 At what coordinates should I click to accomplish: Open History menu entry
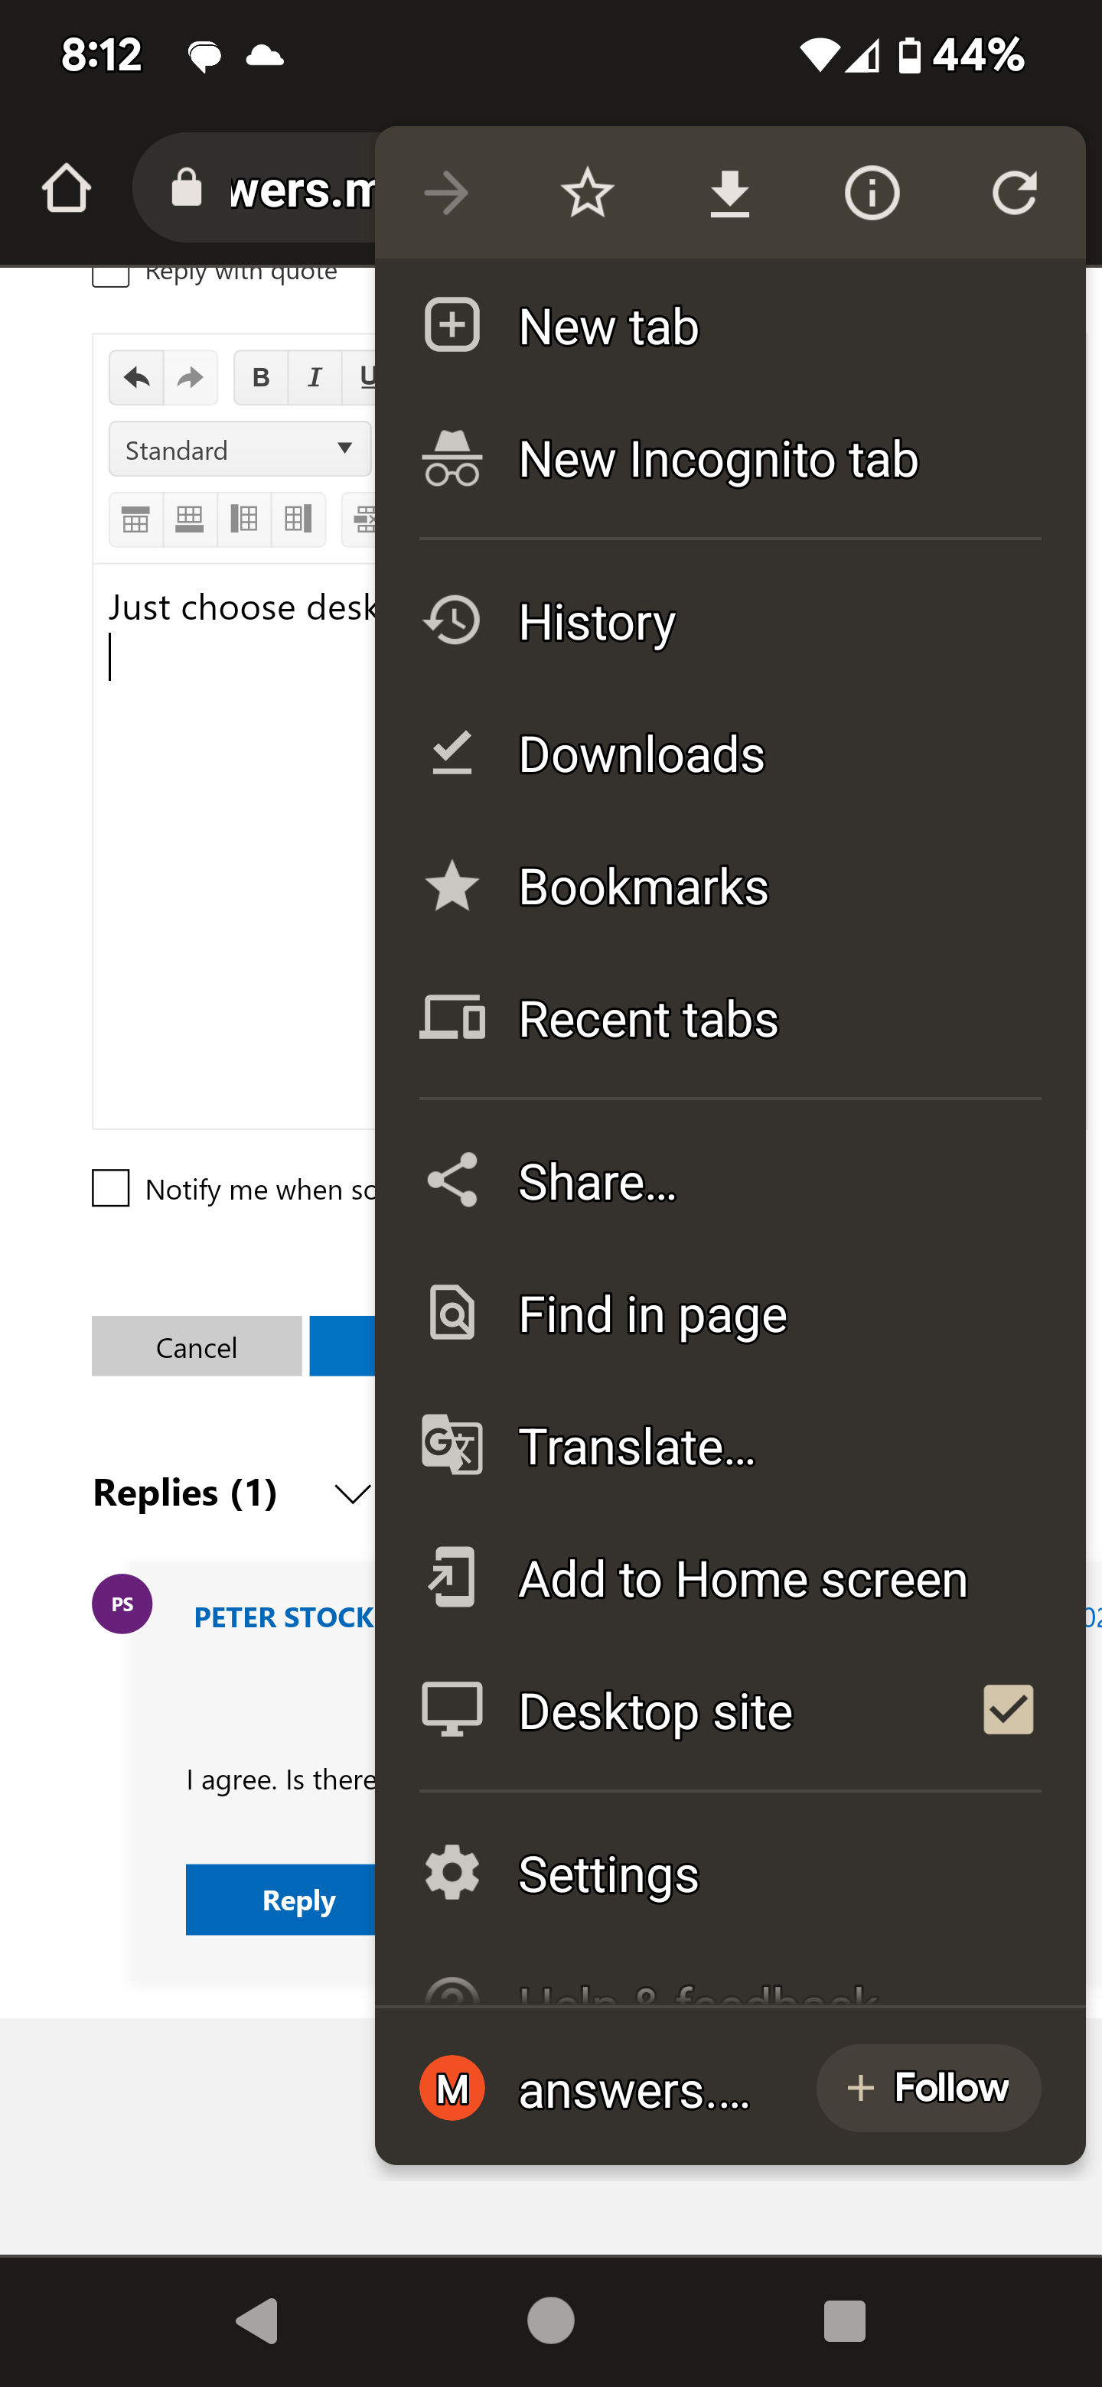(x=730, y=620)
